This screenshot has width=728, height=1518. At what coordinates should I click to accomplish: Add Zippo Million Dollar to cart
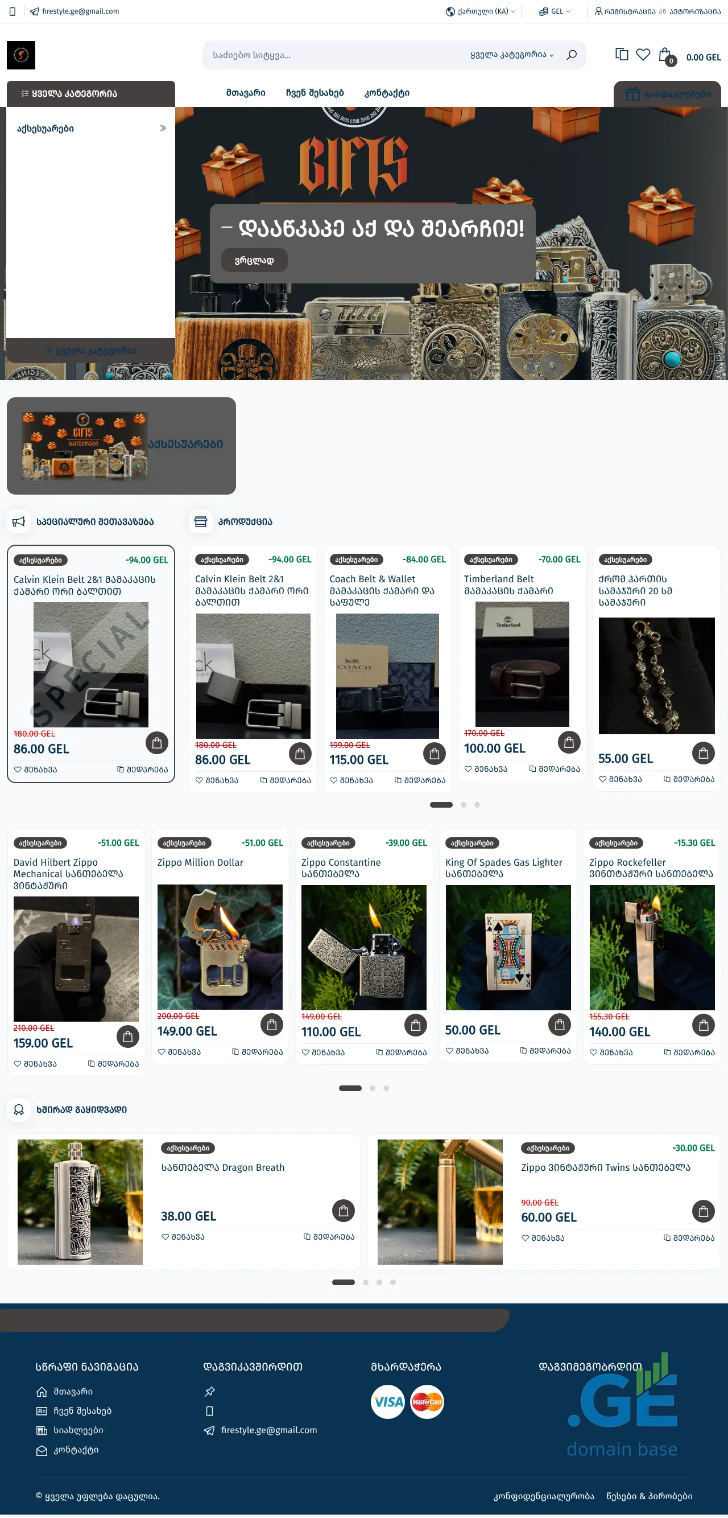point(271,1025)
